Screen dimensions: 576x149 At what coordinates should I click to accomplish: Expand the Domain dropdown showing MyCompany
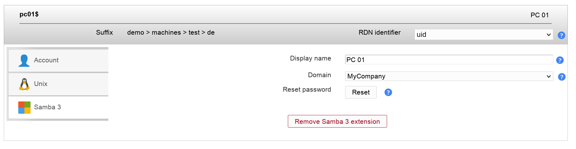tap(449, 76)
